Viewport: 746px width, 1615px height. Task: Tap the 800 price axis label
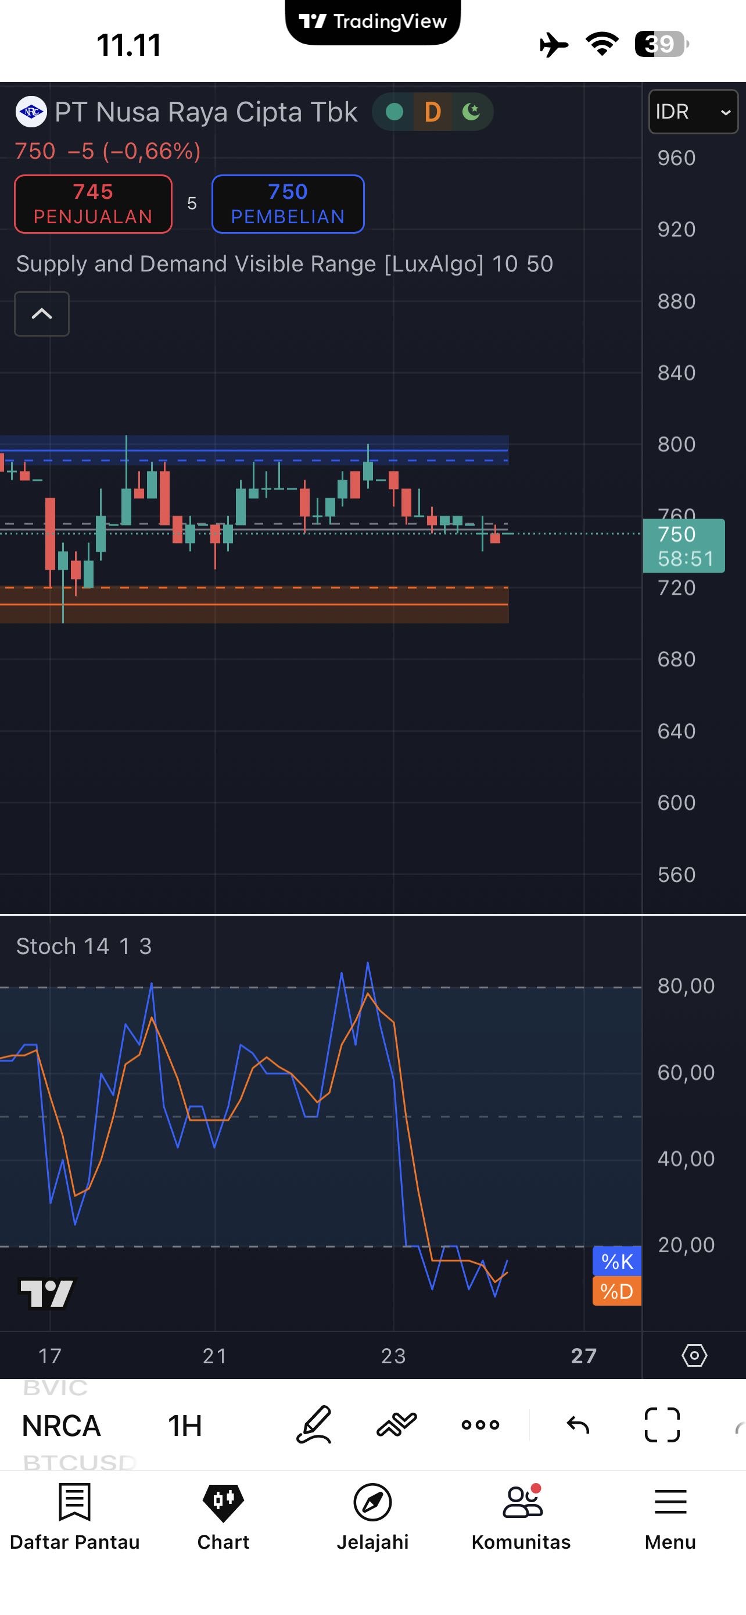(x=676, y=445)
